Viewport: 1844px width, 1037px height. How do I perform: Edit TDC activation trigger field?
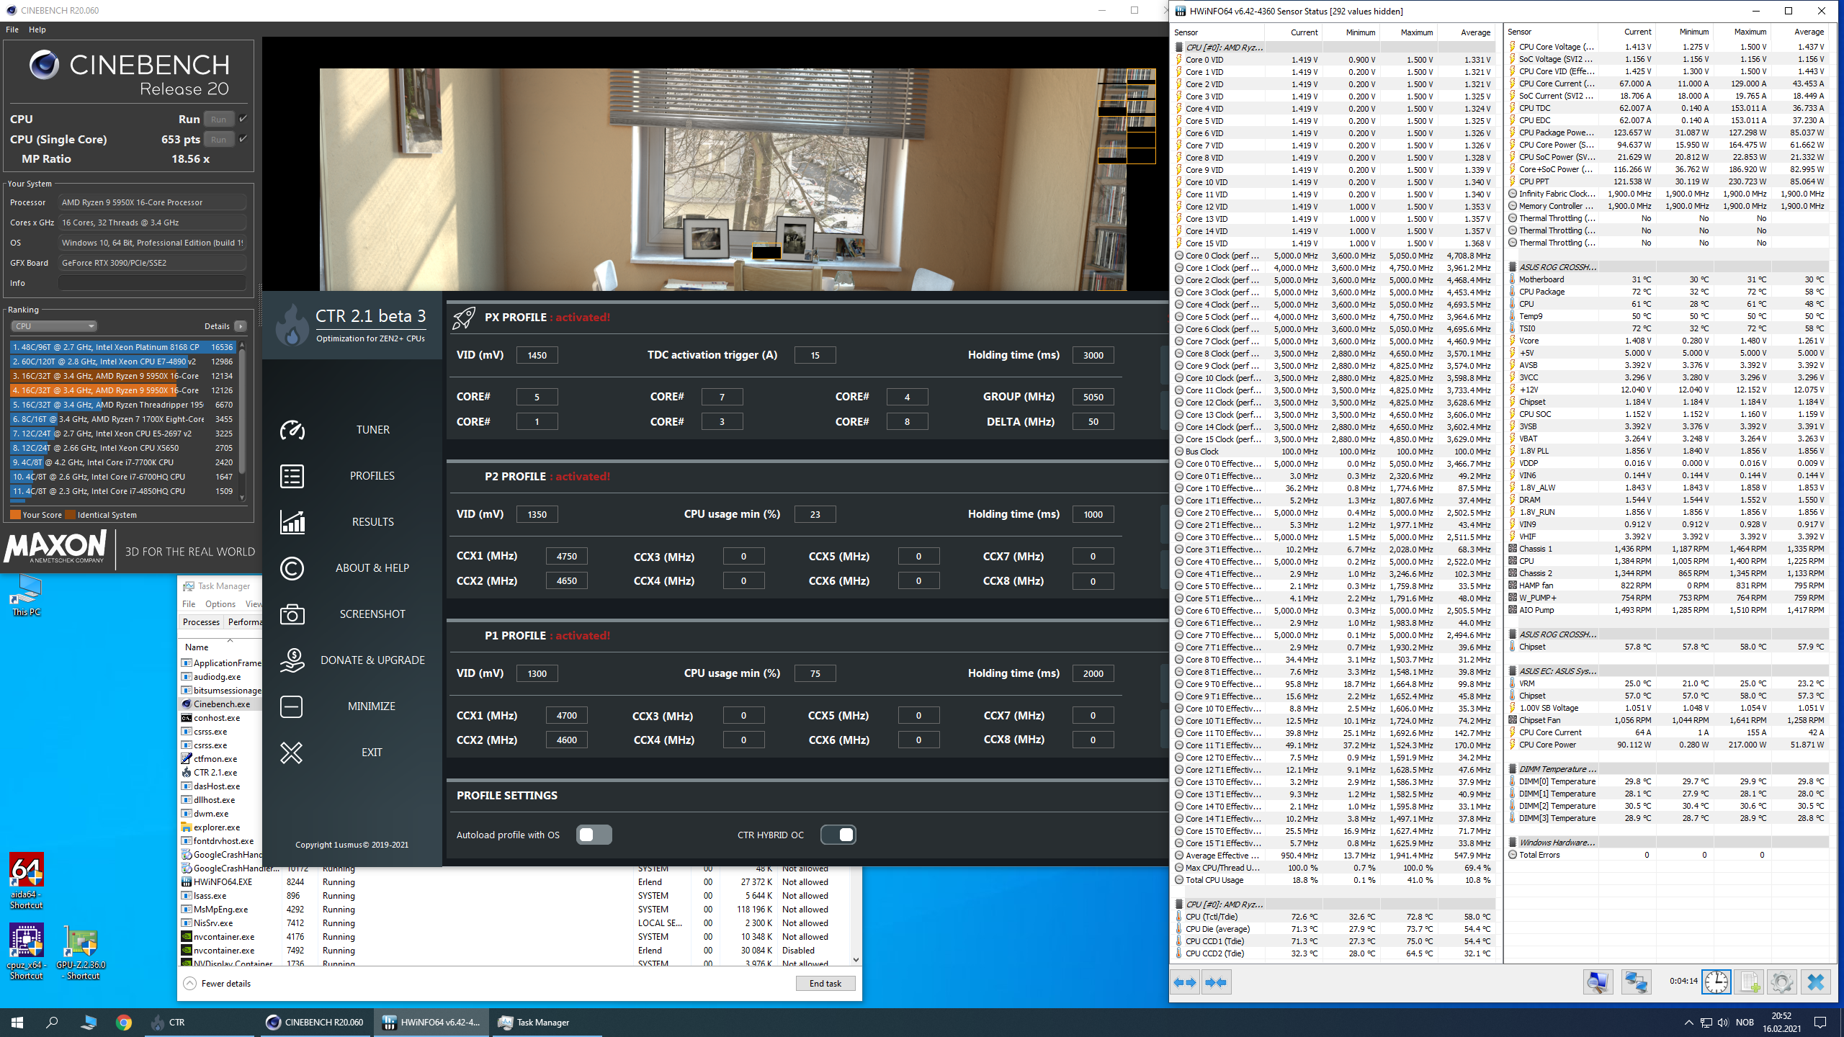click(815, 355)
